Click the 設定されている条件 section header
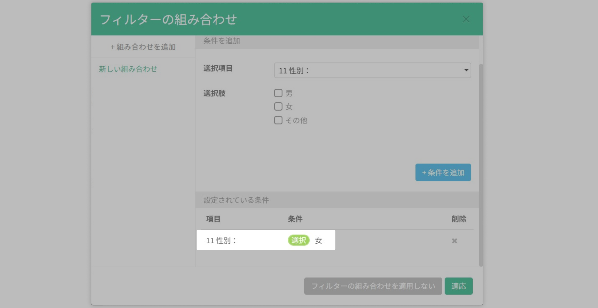 click(x=337, y=200)
